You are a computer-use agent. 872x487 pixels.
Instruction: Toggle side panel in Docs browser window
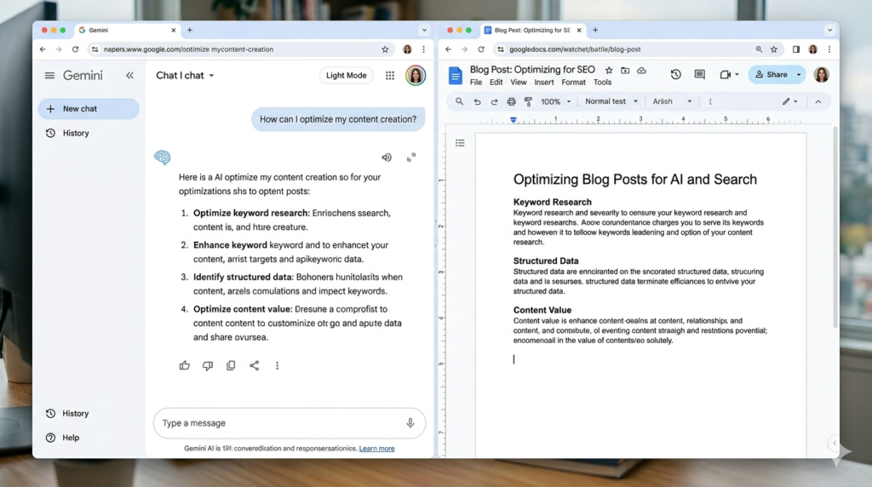pyautogui.click(x=796, y=49)
